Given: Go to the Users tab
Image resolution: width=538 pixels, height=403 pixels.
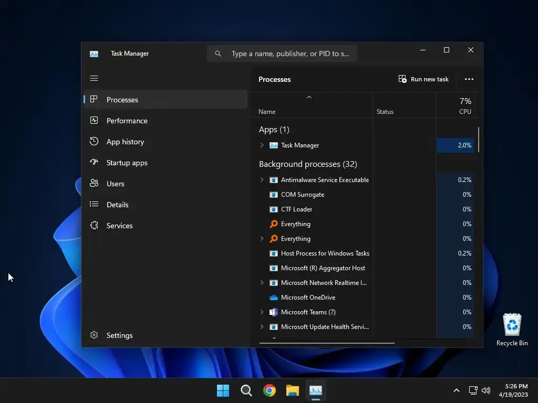Looking at the screenshot, I should pyautogui.click(x=165, y=184).
